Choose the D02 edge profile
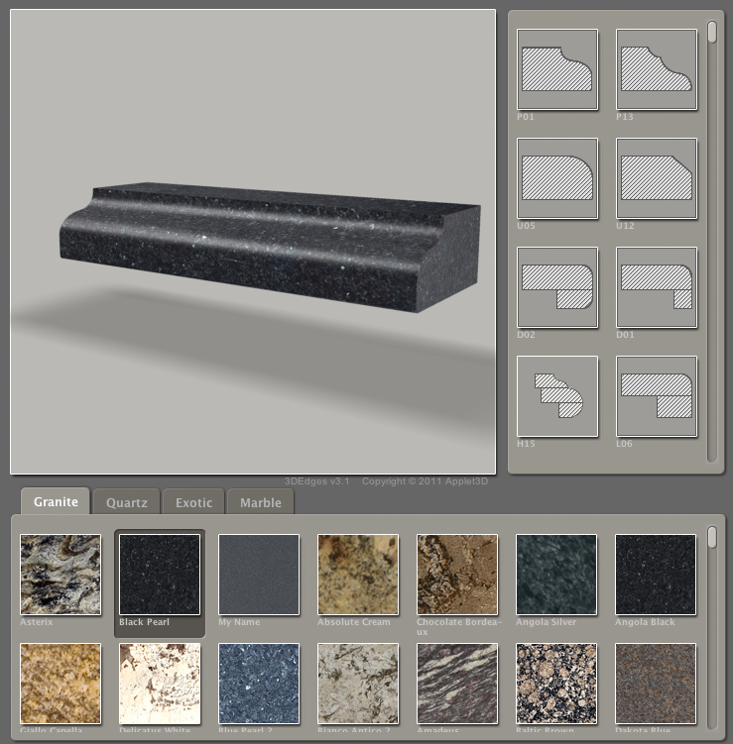The height and width of the screenshot is (744, 733). click(557, 287)
